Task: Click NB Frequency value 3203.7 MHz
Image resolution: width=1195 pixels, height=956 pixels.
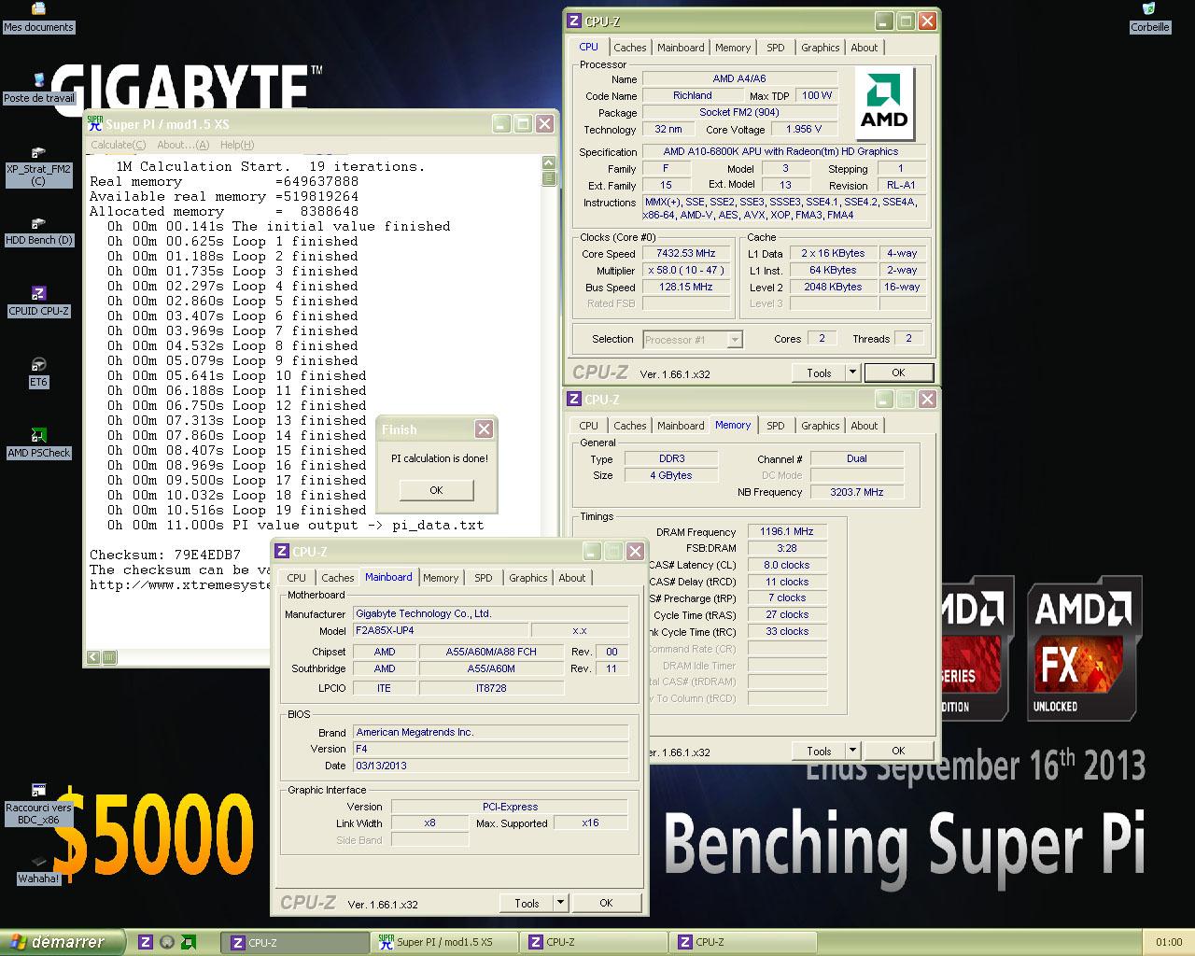Action: [857, 492]
